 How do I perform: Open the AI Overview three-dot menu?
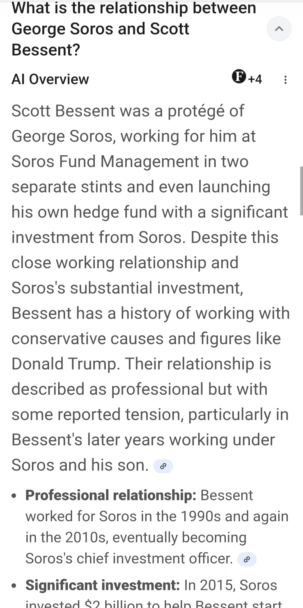coord(285,80)
